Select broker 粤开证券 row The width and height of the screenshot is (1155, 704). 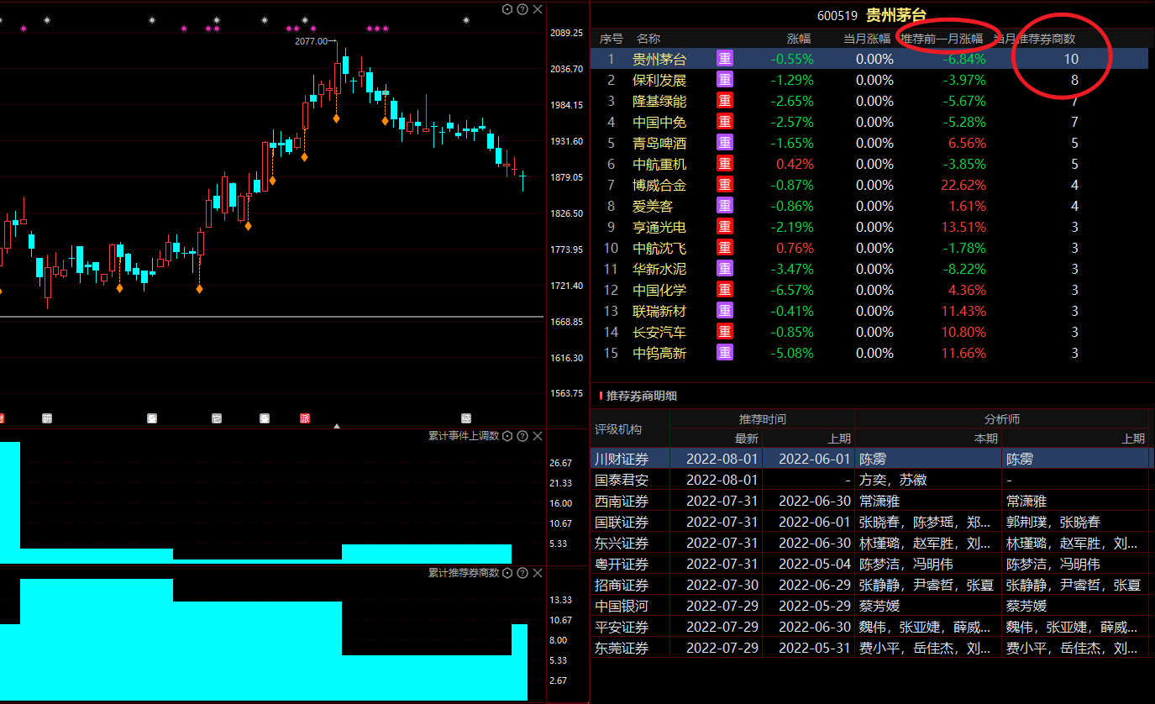pyautogui.click(x=872, y=564)
